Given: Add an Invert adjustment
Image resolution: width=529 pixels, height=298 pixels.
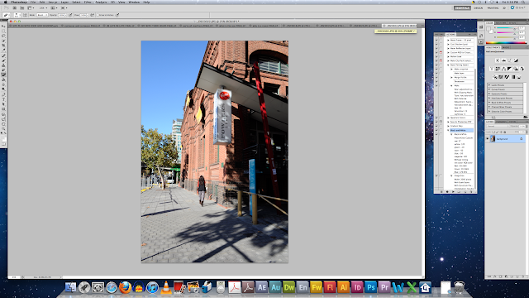Looking at the screenshot, I should [495, 77].
